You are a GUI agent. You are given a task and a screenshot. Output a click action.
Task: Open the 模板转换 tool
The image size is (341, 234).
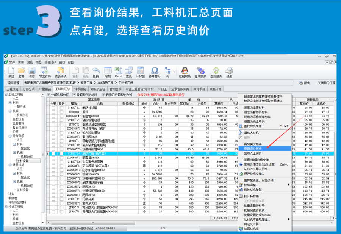point(60,71)
